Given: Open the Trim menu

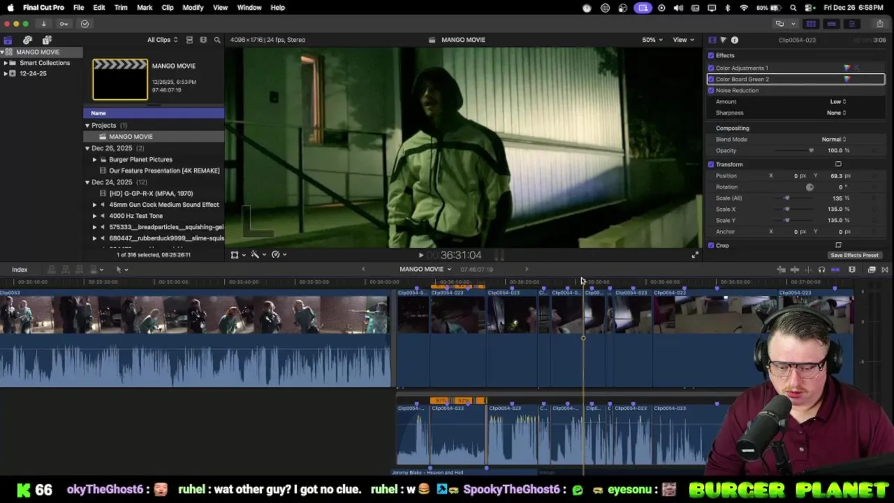Looking at the screenshot, I should 121,8.
